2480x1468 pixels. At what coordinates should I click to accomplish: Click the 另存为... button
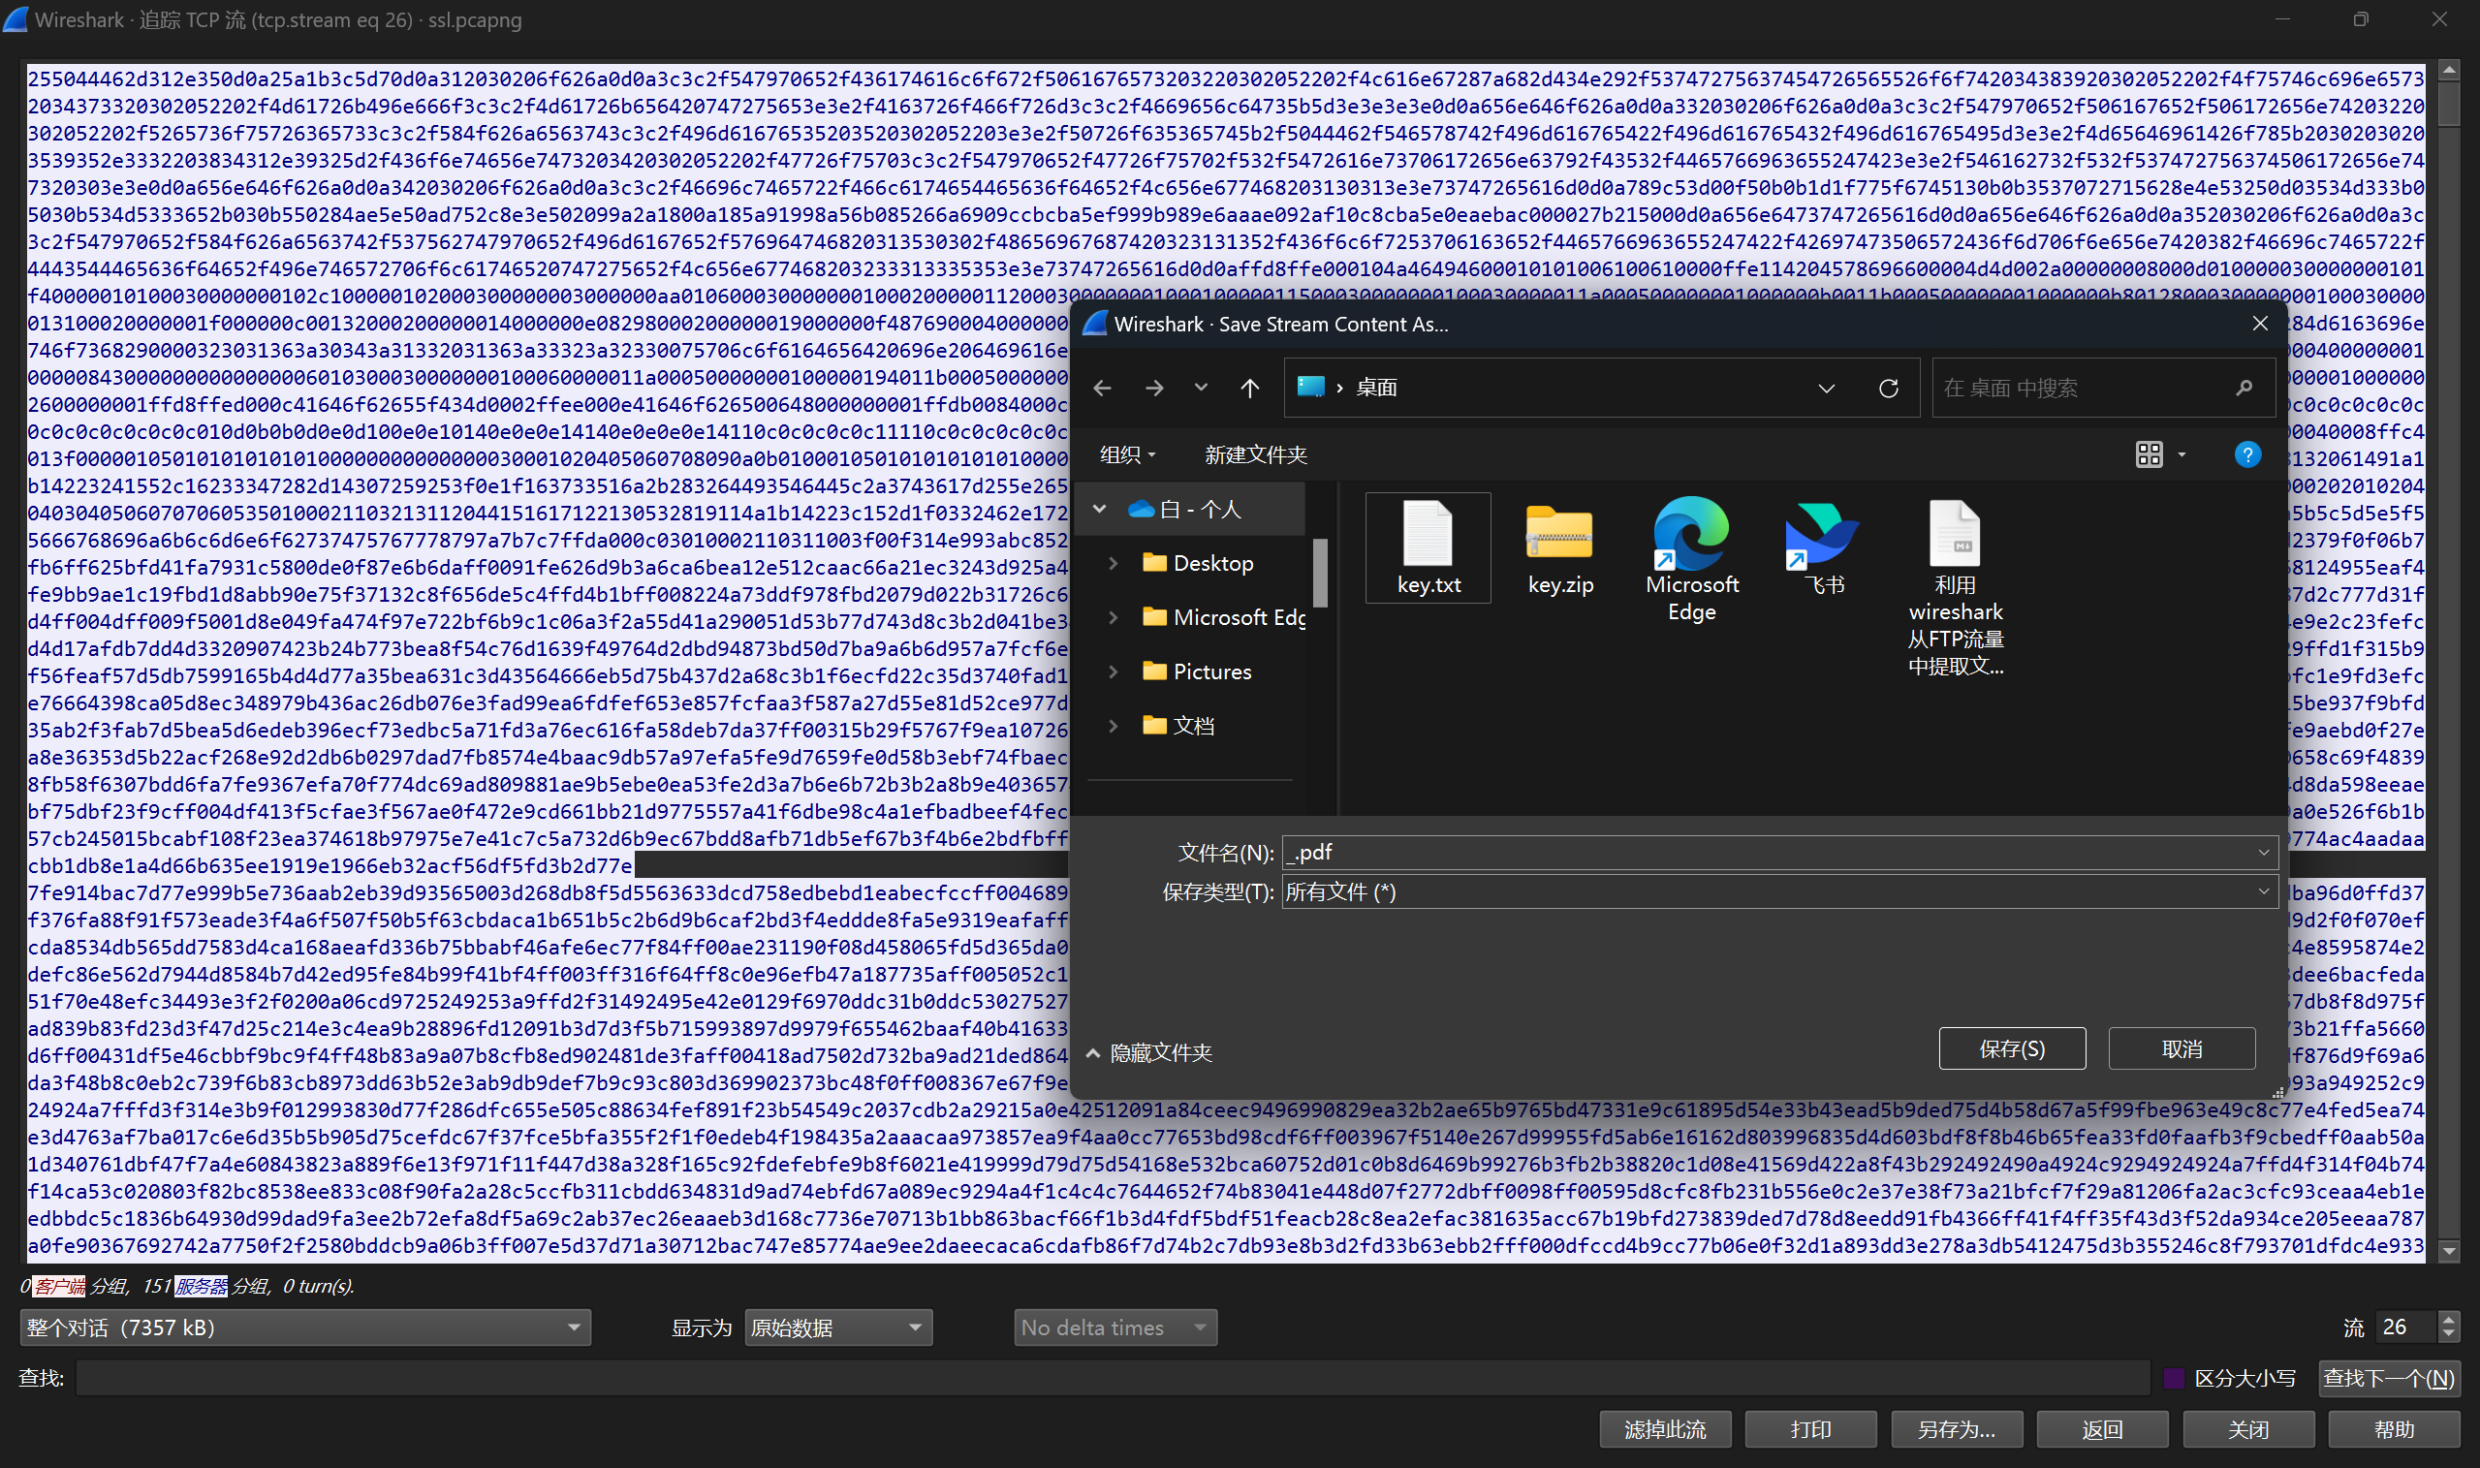(1956, 1429)
